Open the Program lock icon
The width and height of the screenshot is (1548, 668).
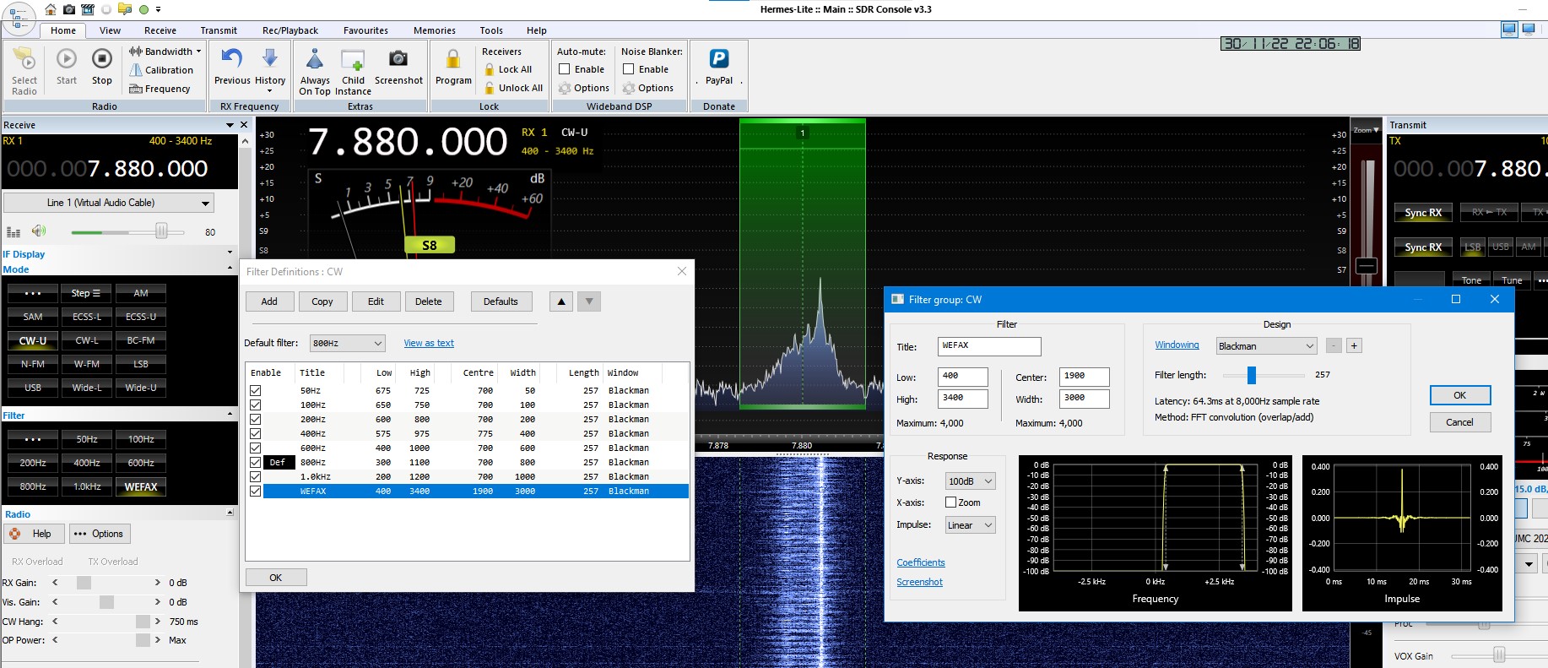pyautogui.click(x=453, y=60)
